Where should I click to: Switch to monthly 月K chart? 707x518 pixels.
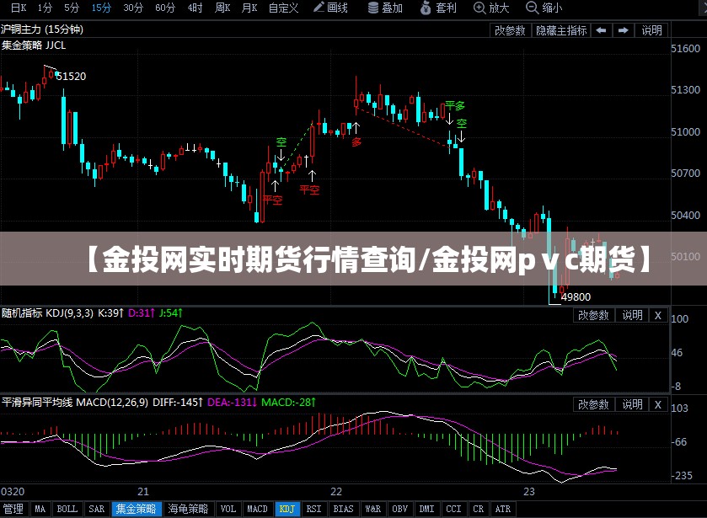pyautogui.click(x=249, y=8)
